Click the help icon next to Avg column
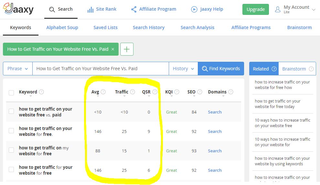 103,92
